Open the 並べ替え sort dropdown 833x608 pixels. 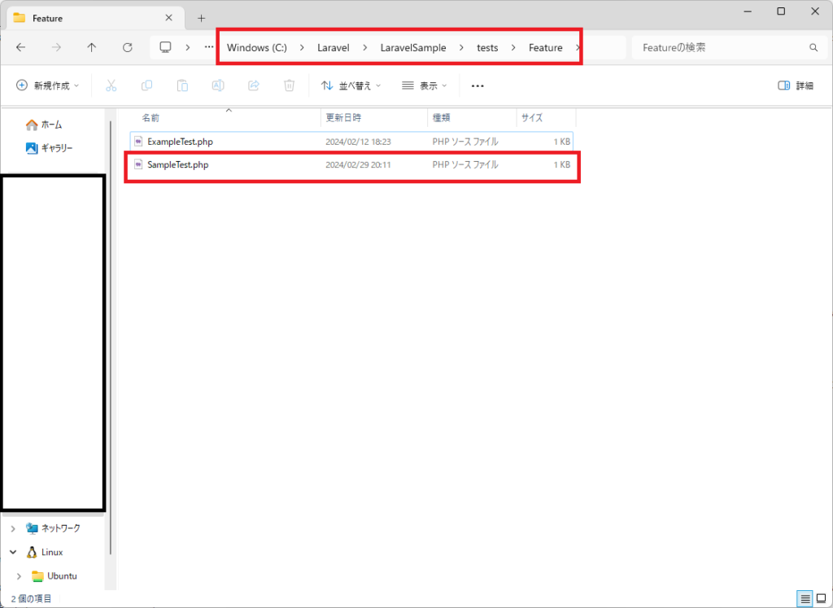[351, 85]
